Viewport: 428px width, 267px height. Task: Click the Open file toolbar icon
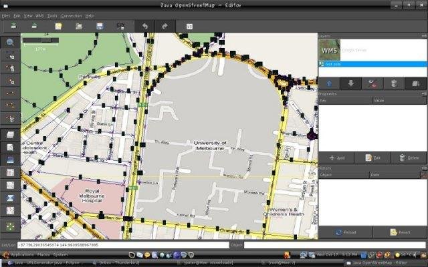pos(79,26)
